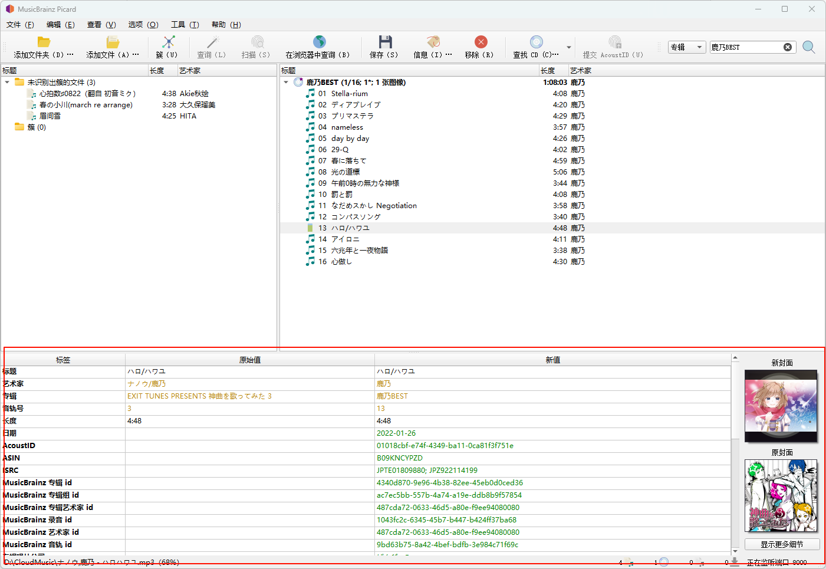This screenshot has width=826, height=569.
Task: Click the red Remove (移除) icon
Action: 481,42
